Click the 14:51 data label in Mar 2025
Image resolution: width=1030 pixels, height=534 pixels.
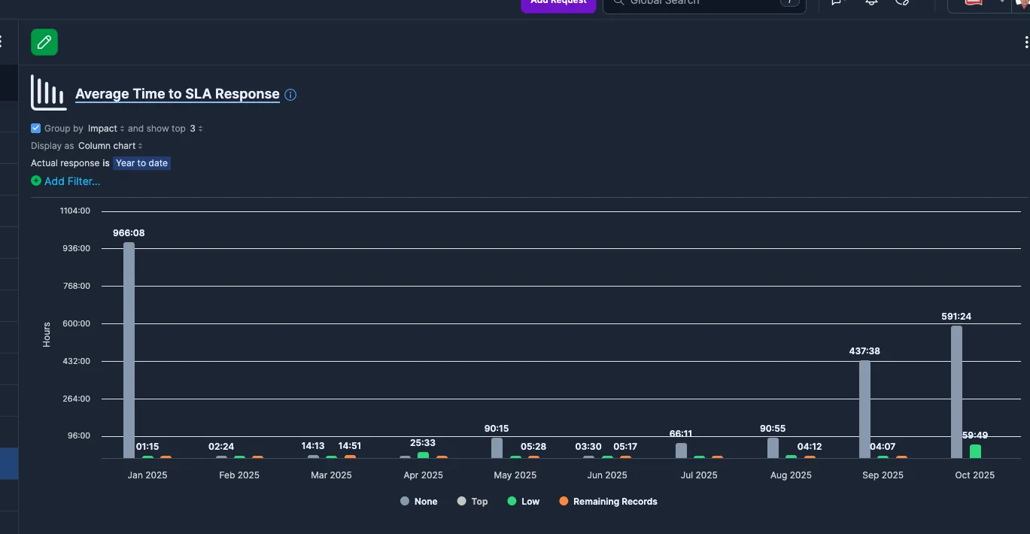pyautogui.click(x=350, y=446)
